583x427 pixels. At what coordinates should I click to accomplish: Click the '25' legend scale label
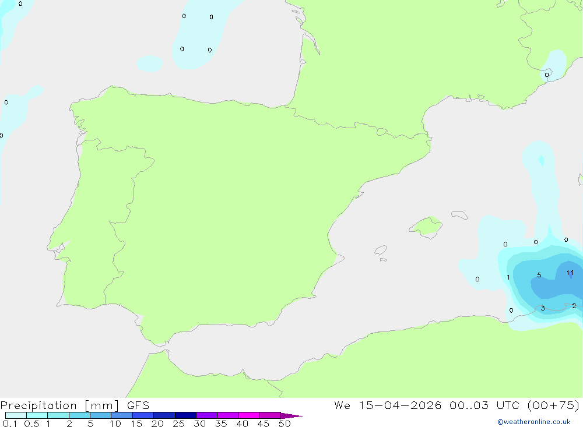[x=178, y=424]
